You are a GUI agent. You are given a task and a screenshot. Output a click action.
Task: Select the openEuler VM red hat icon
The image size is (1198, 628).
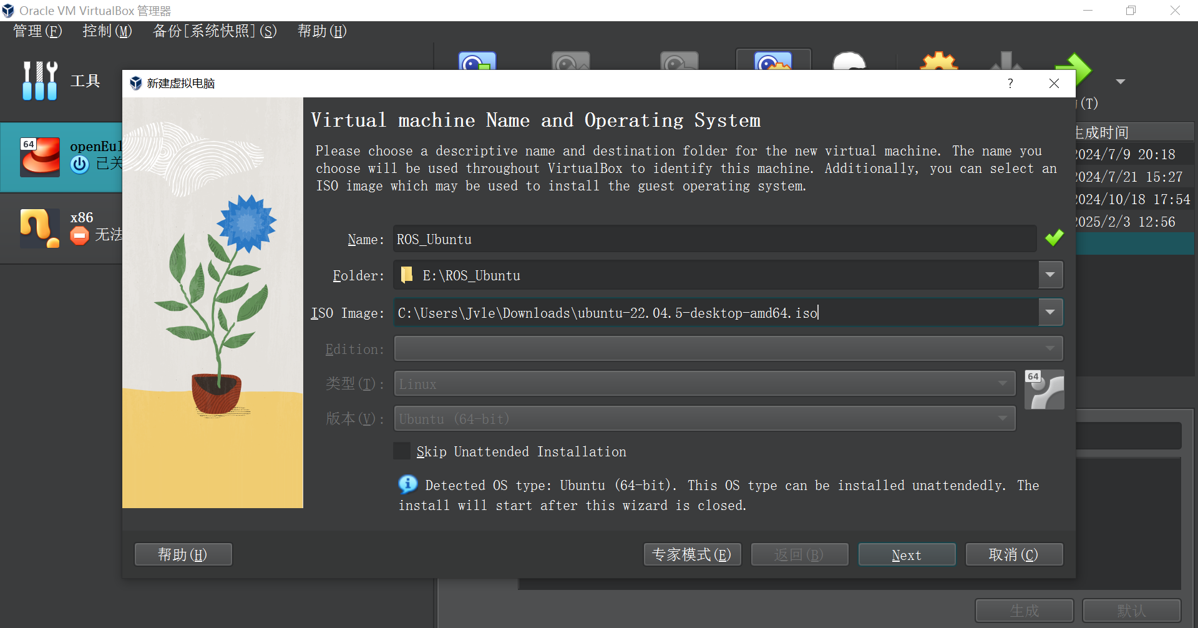pos(40,157)
